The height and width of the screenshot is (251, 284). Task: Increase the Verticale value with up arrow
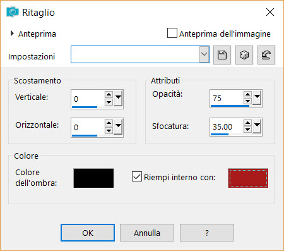coord(109,94)
